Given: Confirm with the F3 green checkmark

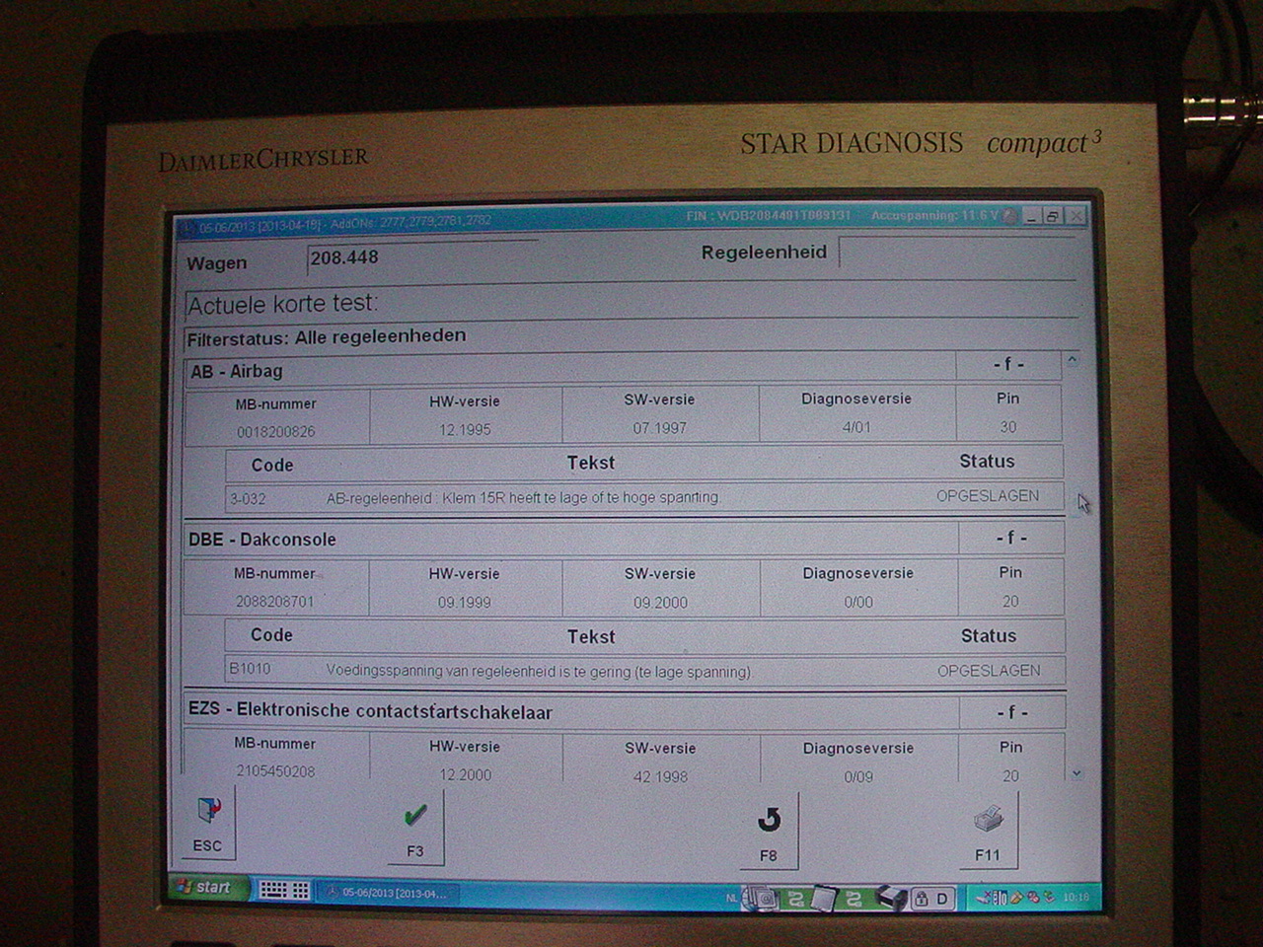Looking at the screenshot, I should [x=415, y=827].
